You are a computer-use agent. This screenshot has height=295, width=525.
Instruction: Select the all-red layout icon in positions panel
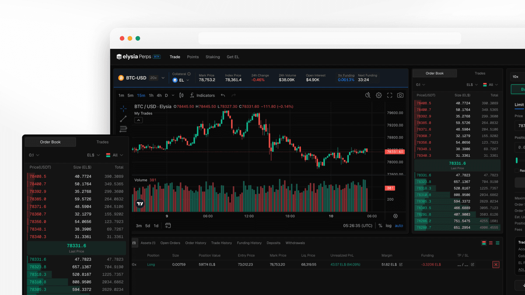(x=491, y=243)
